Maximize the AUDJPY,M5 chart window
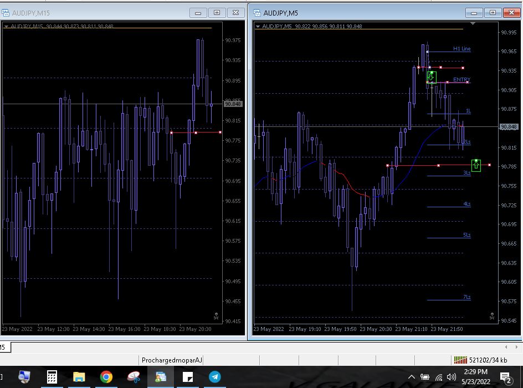This screenshot has height=388, width=523. click(493, 13)
